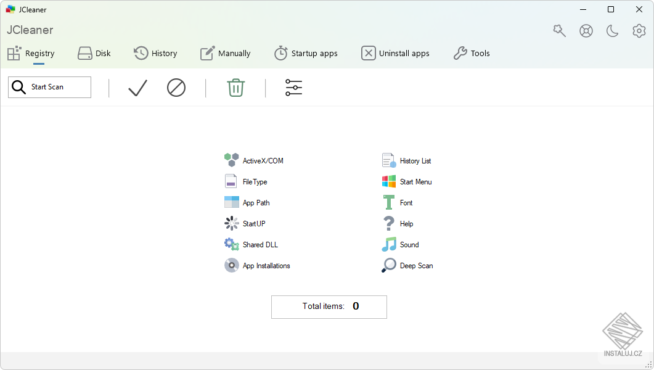Select the Sound label
Image resolution: width=654 pixels, height=370 pixels.
click(409, 244)
